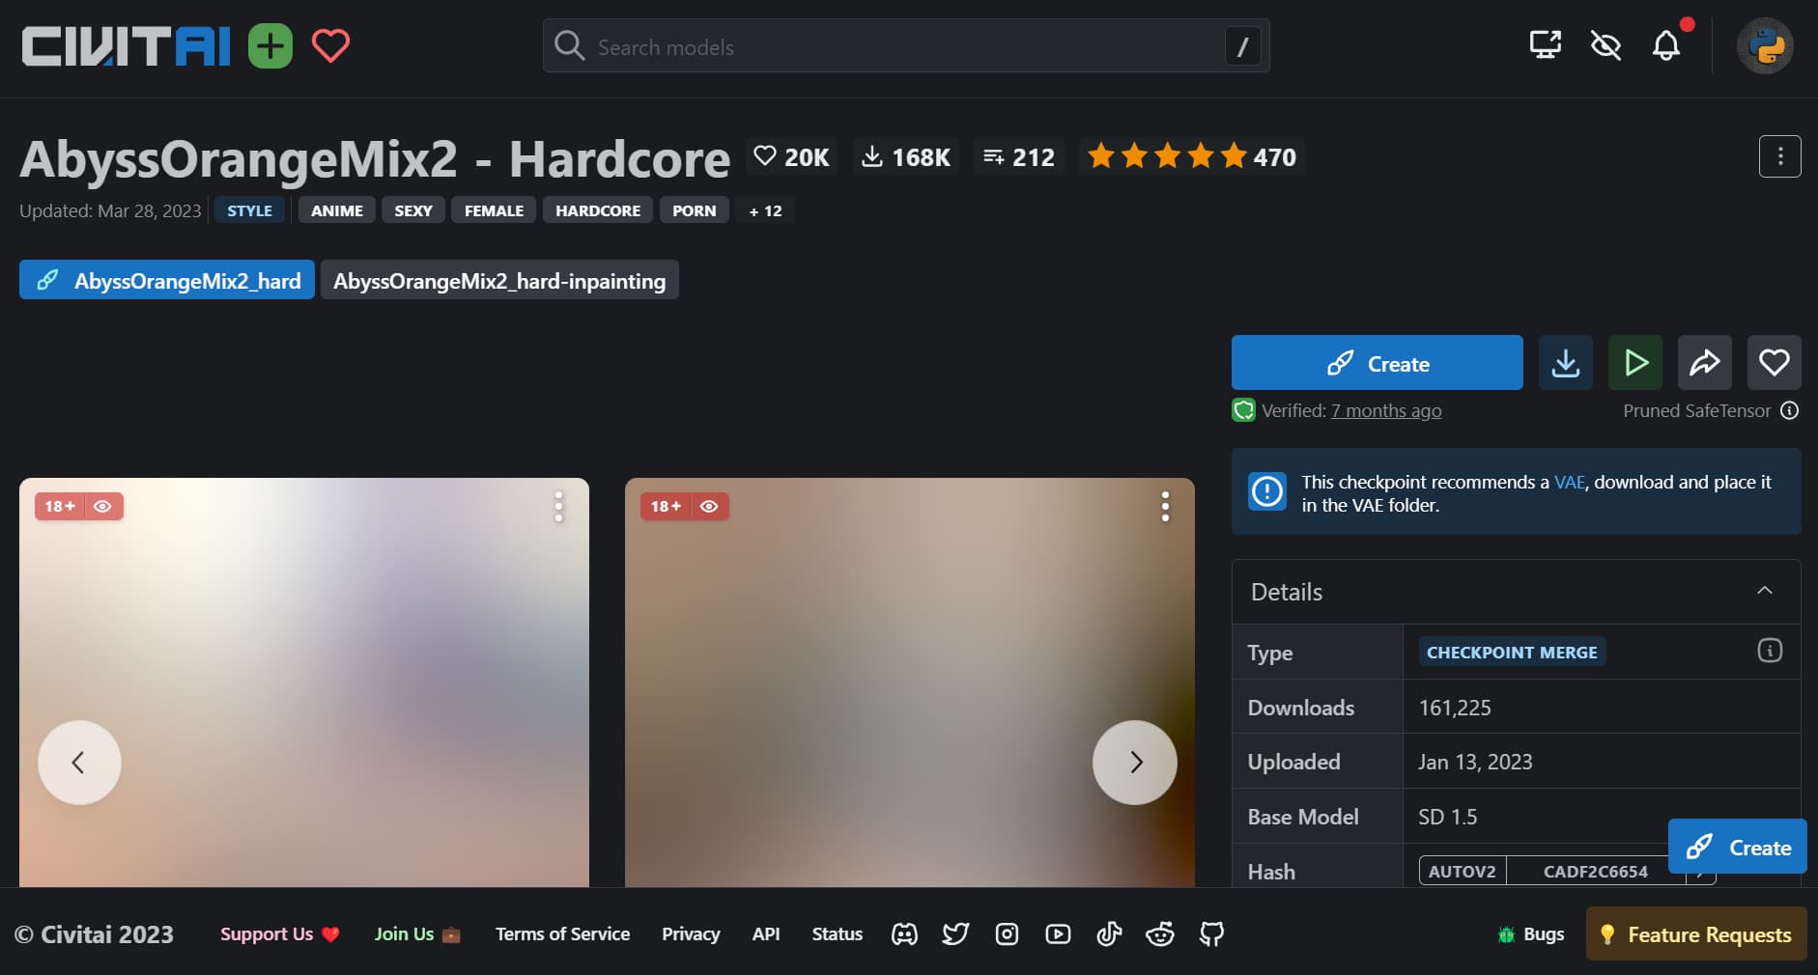Open the user profile avatar menu
The image size is (1818, 975).
tap(1765, 45)
